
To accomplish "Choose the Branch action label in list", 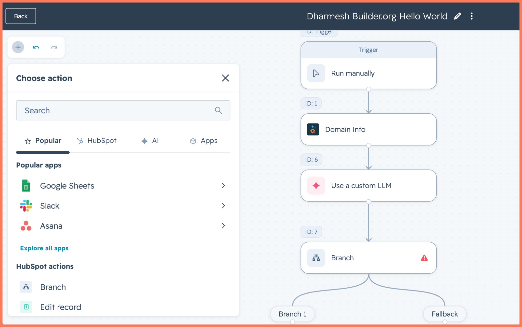I will point(53,287).
